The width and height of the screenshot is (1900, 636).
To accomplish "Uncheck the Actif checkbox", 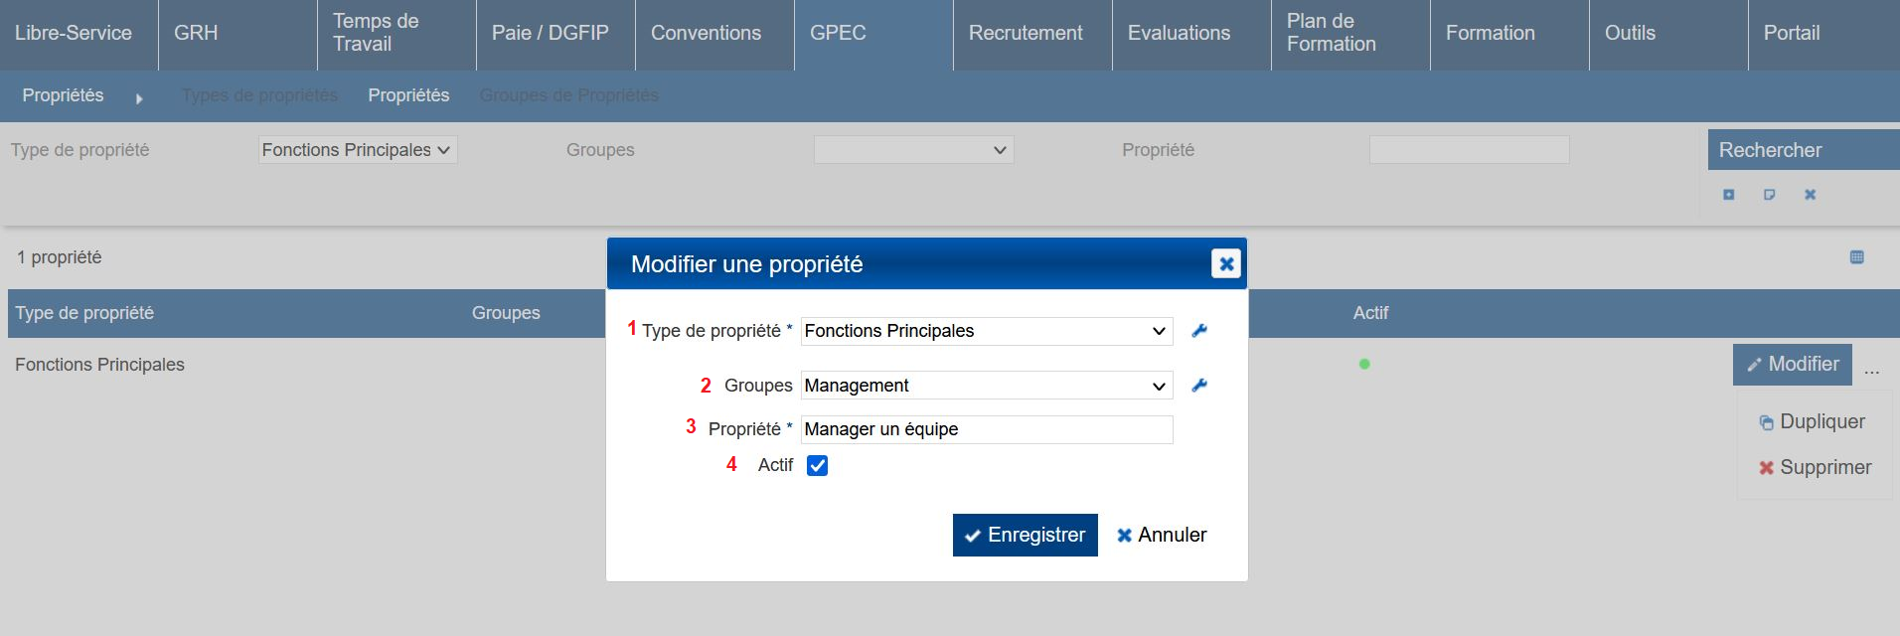I will [x=817, y=465].
